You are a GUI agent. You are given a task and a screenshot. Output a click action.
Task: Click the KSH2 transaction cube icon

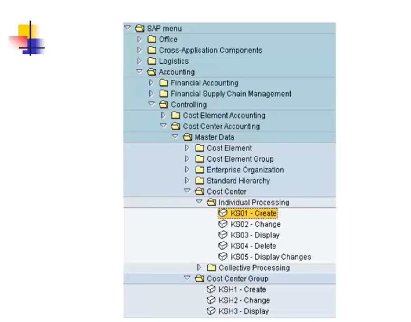tap(211, 300)
